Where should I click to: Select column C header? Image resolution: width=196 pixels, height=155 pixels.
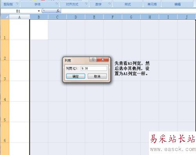pyautogui.click(x=57, y=17)
